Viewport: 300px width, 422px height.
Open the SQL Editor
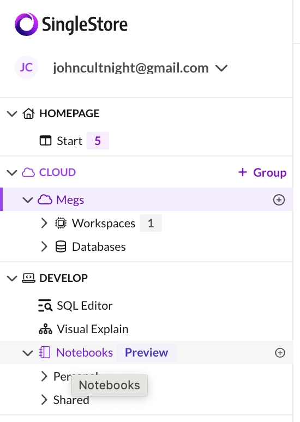click(x=75, y=306)
